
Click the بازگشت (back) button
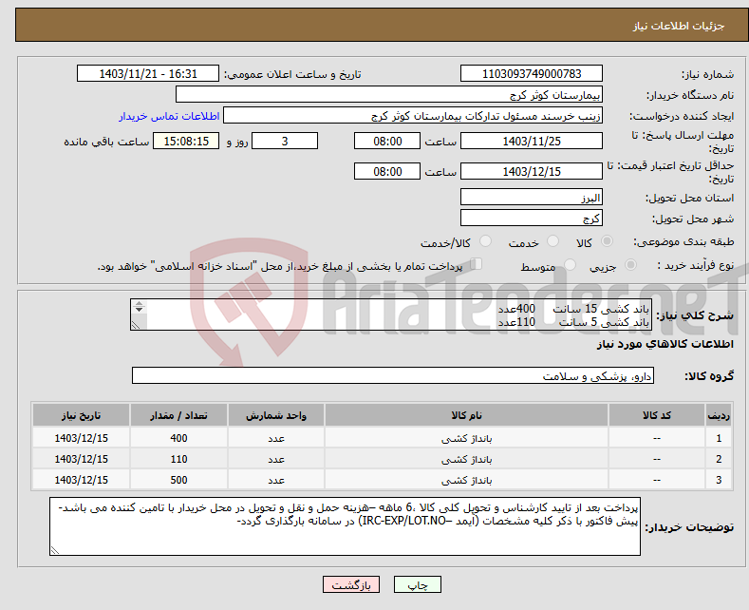pos(351,584)
